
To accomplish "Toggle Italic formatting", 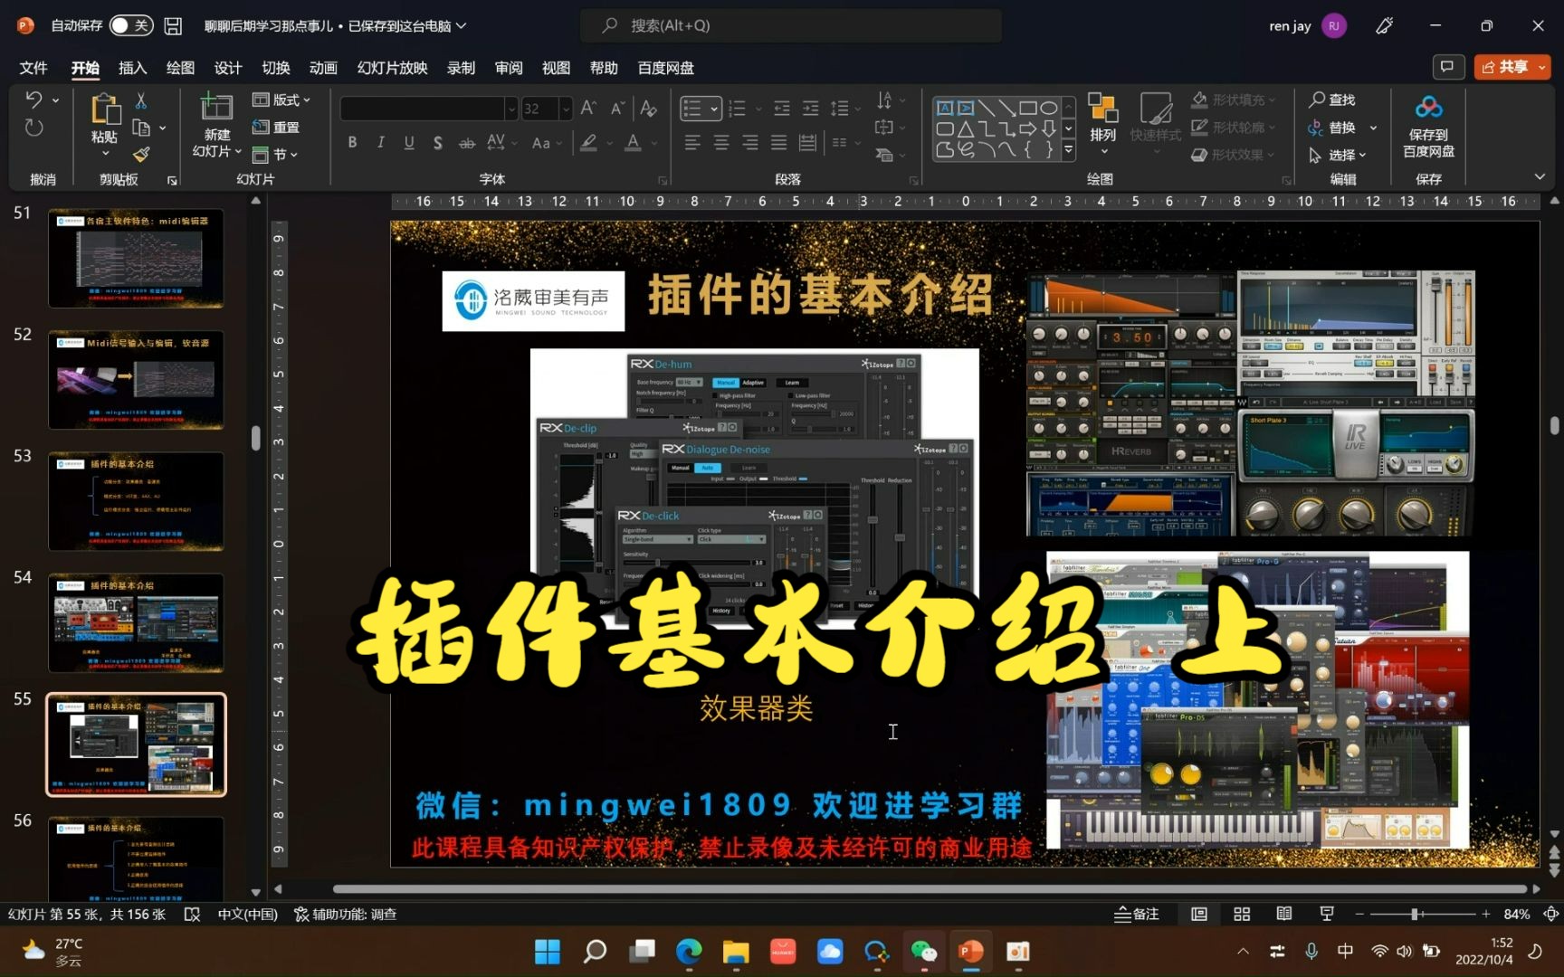I will (x=381, y=142).
